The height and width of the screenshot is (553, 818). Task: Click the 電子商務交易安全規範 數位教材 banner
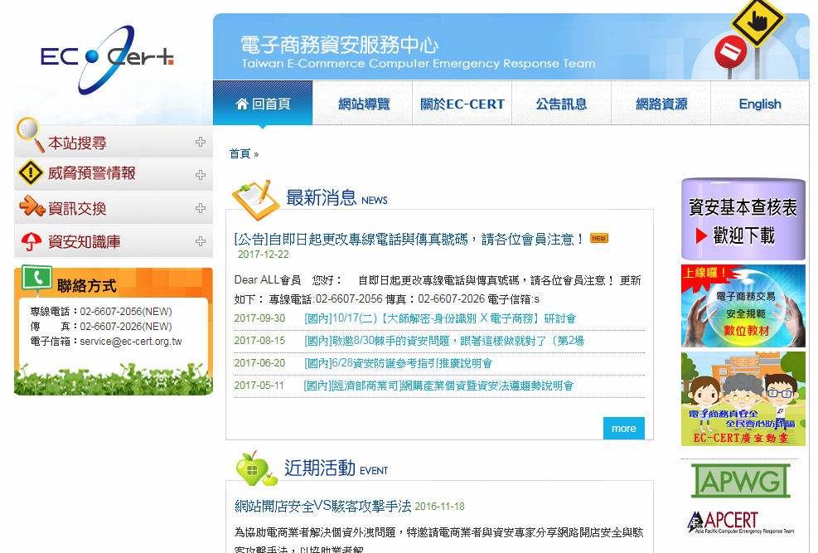pos(743,306)
